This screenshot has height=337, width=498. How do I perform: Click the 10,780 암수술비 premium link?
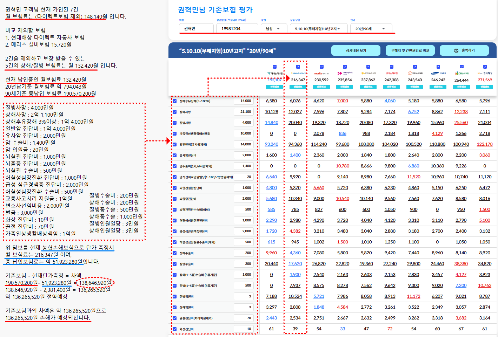click(343, 166)
